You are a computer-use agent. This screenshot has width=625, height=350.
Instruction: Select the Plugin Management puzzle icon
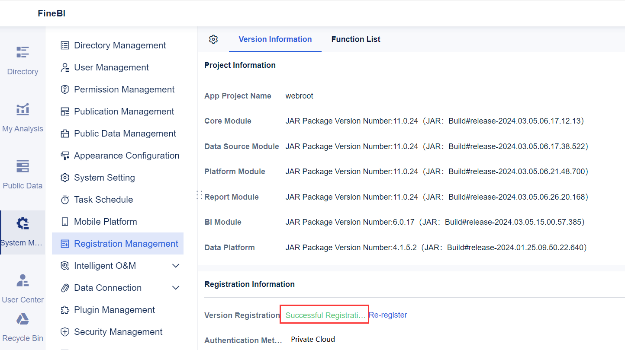click(65, 309)
